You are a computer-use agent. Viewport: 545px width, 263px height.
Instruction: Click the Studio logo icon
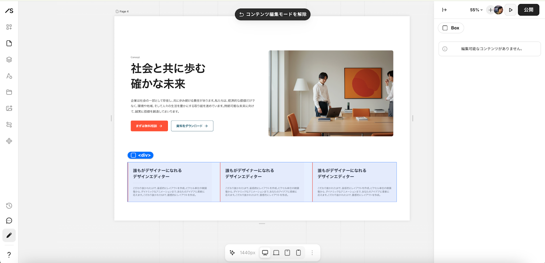pos(9,11)
